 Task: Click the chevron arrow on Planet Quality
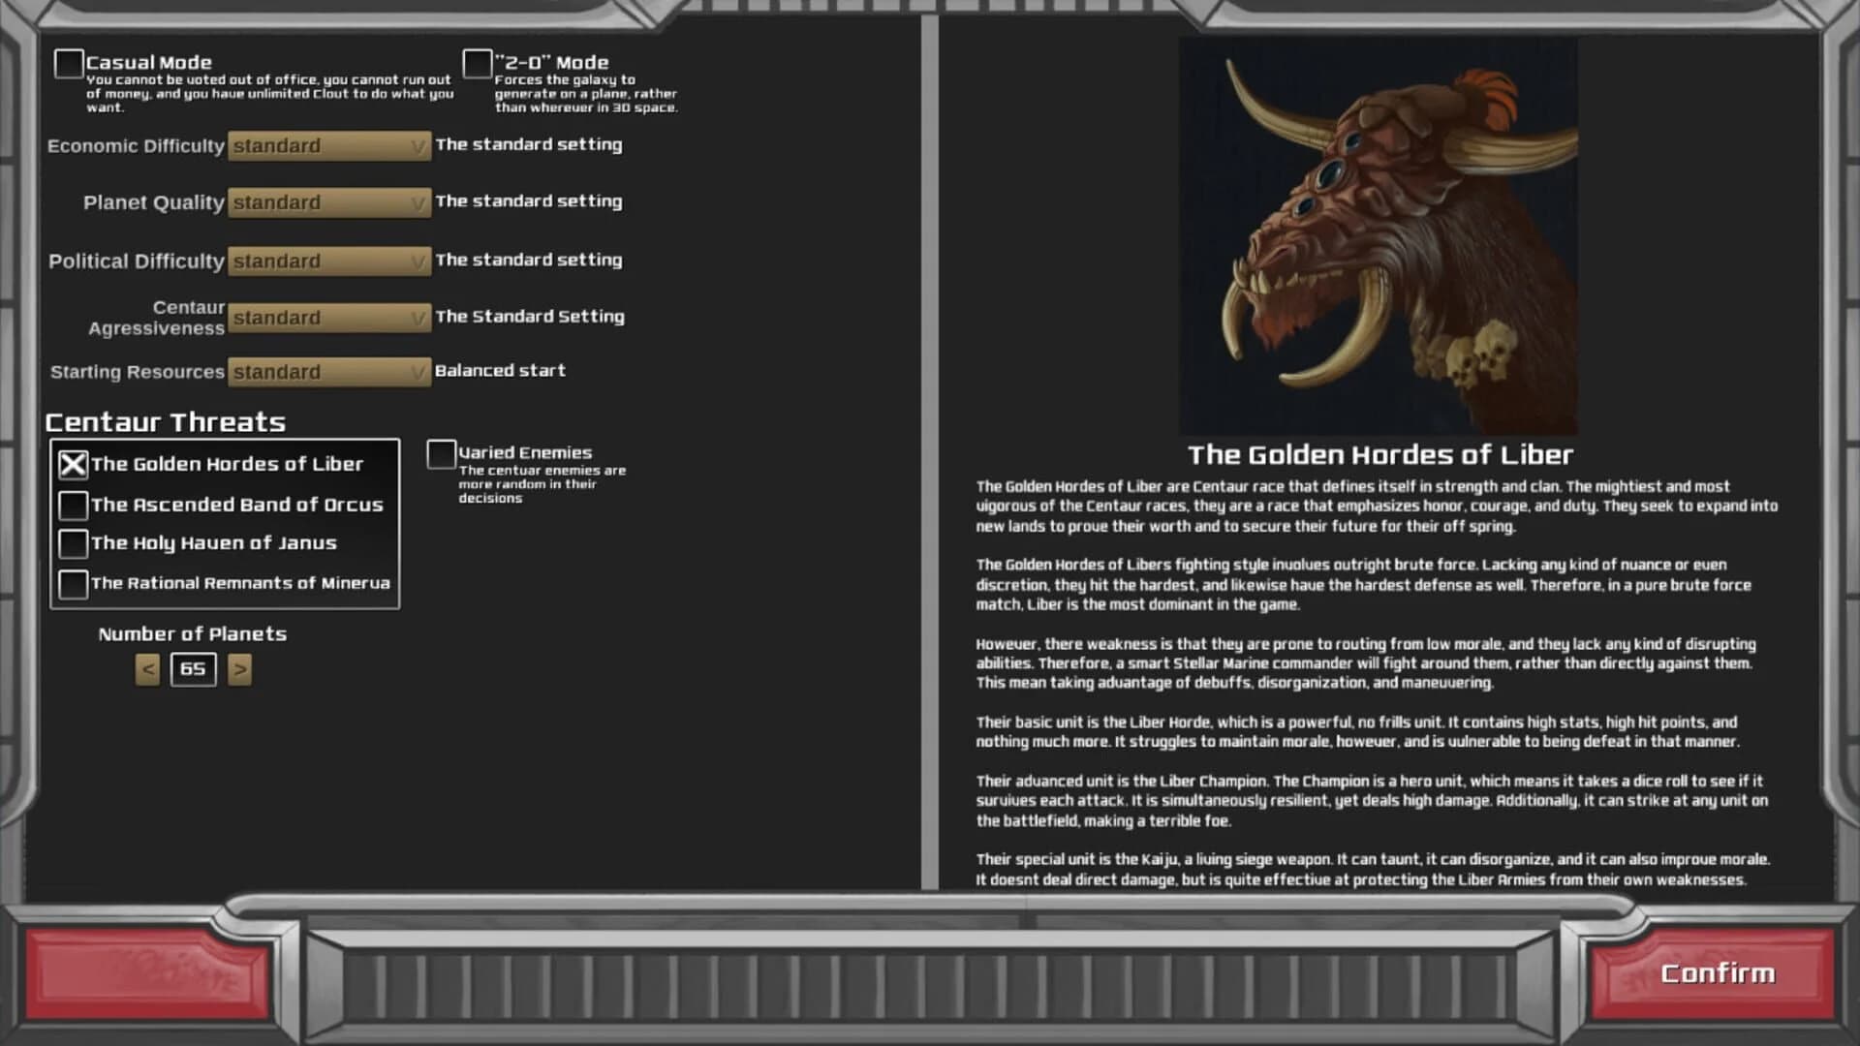(x=417, y=202)
